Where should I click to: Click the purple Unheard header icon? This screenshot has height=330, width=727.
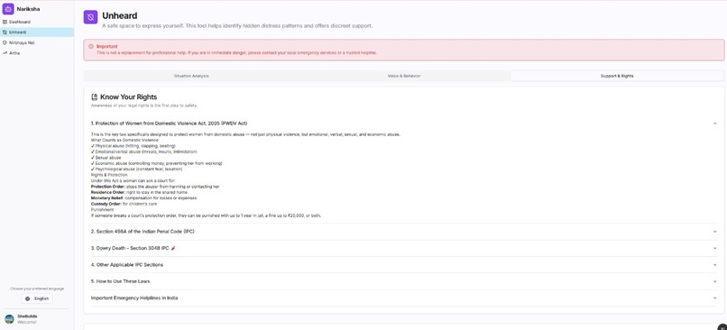pyautogui.click(x=90, y=17)
